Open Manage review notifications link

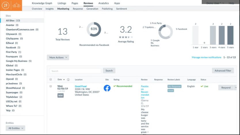pos(207,57)
